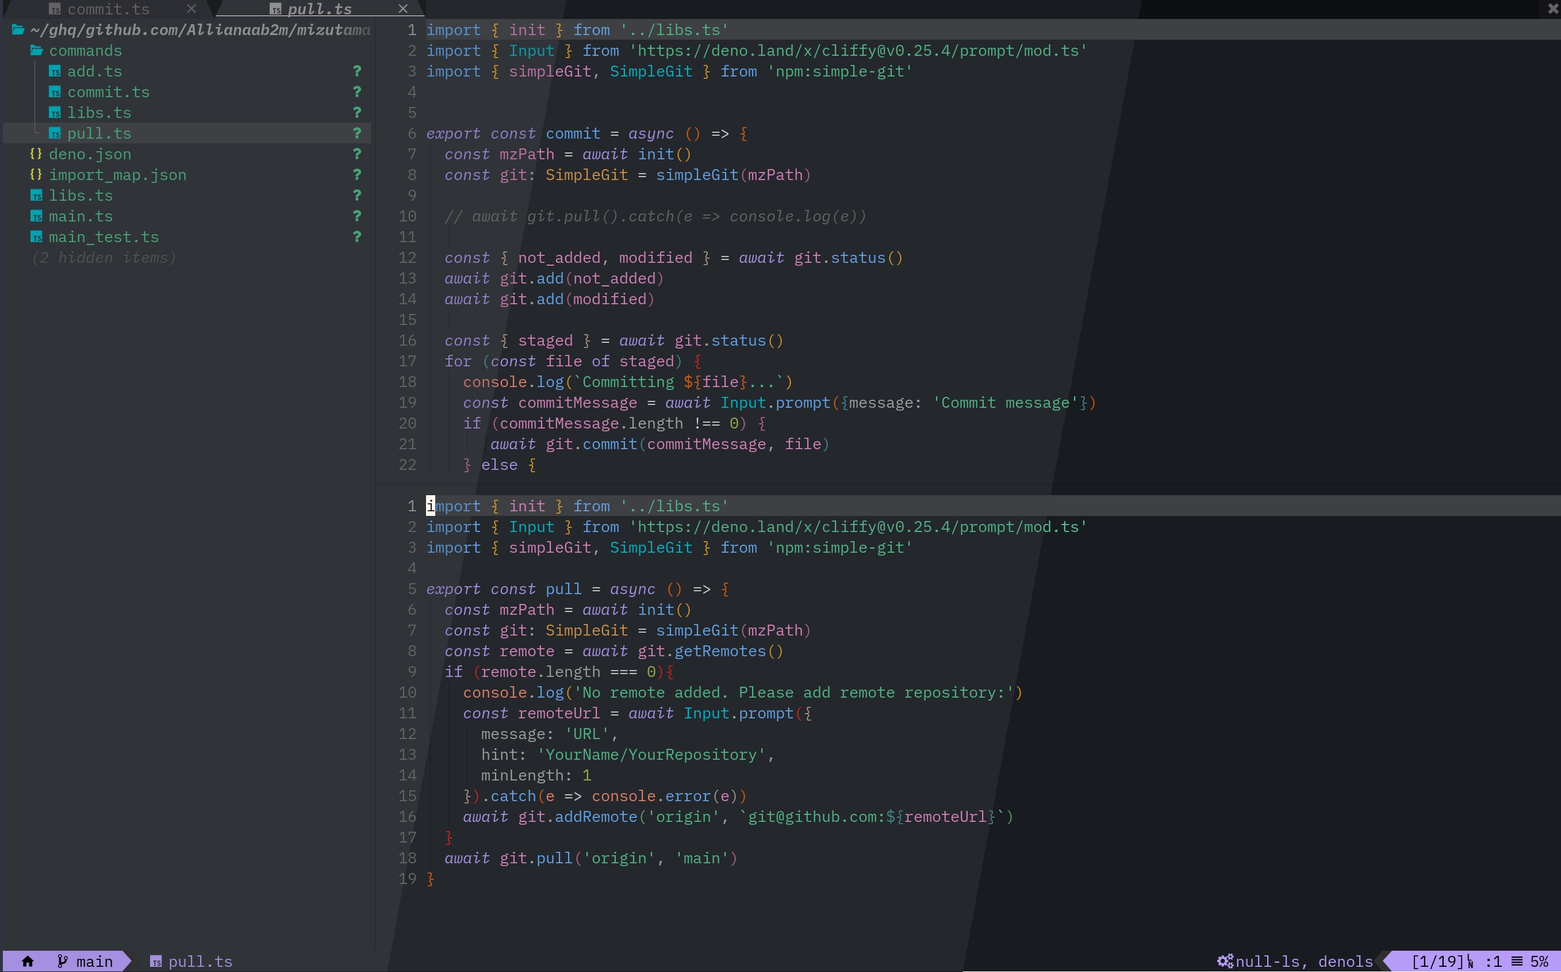Click the home icon in the statusline
The width and height of the screenshot is (1561, 972).
tap(27, 961)
